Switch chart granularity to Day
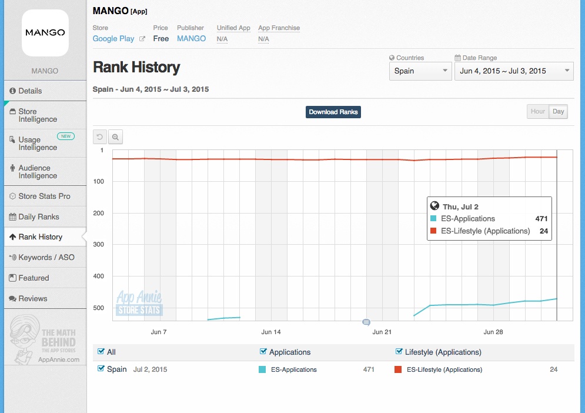The image size is (585, 413). pyautogui.click(x=558, y=111)
